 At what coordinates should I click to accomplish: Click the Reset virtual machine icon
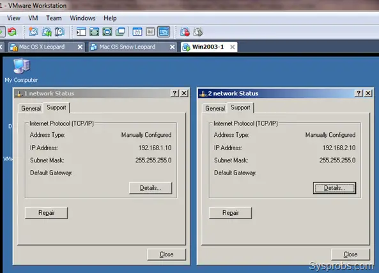(x=12, y=32)
